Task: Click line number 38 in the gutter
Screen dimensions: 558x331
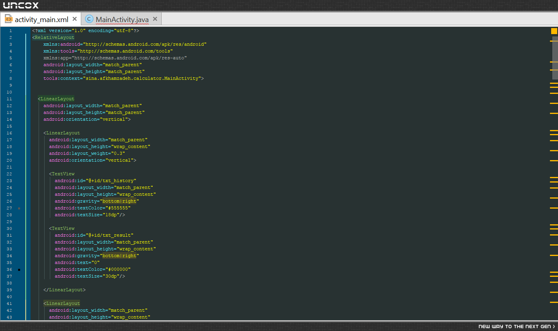Action: click(x=9, y=283)
